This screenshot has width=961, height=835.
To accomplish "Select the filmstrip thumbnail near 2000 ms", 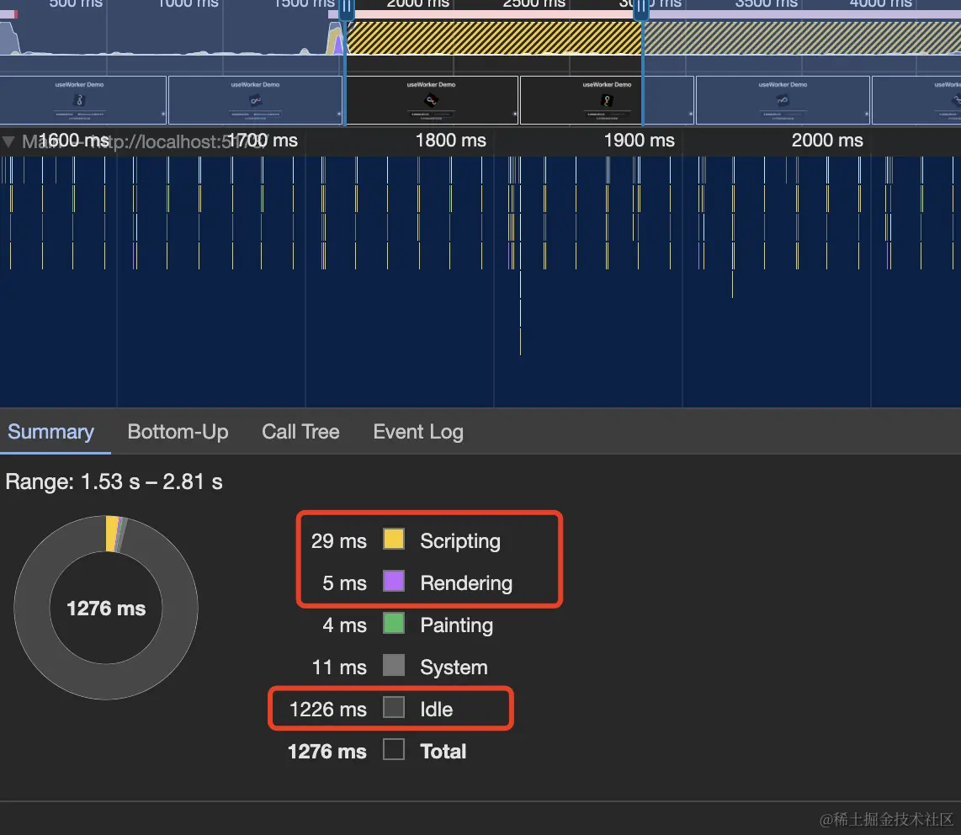I will click(432, 100).
